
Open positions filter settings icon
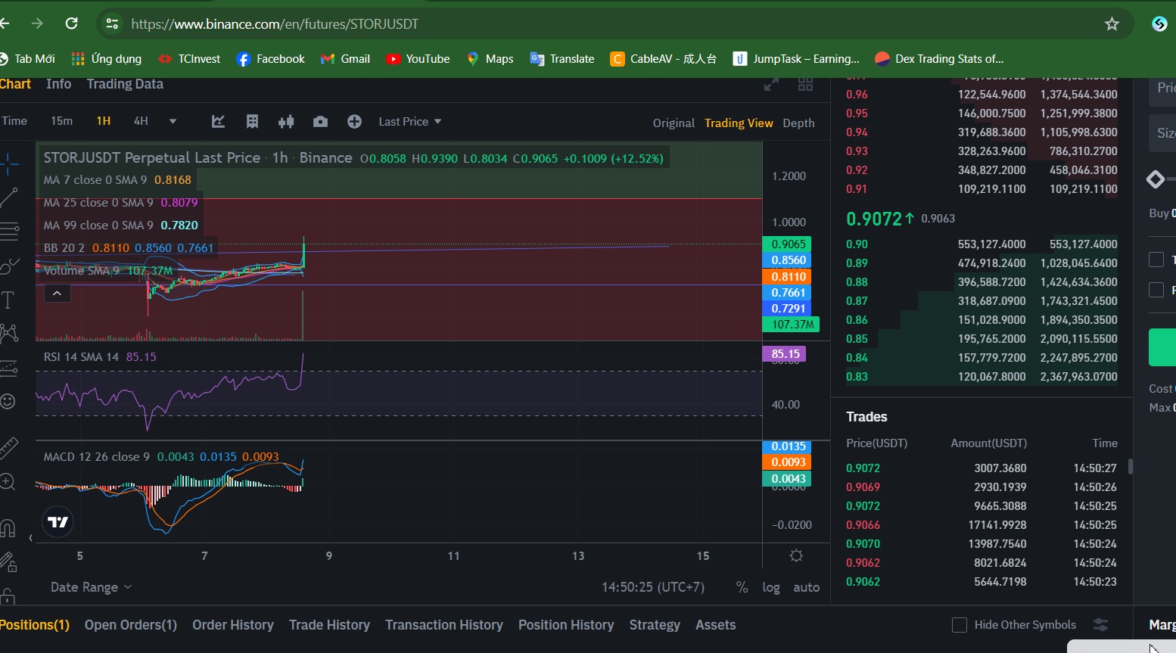coord(1101,625)
